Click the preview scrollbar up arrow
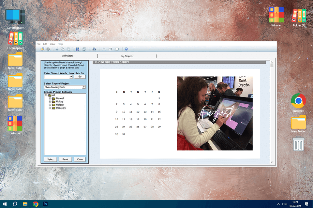This screenshot has height=208, width=313. click(272, 62)
